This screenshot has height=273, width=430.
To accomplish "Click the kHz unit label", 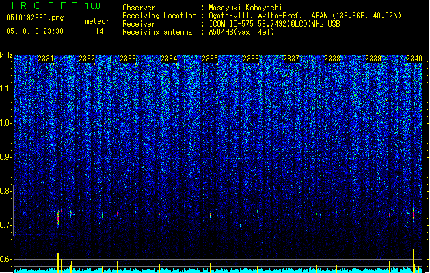I will coord(6,55).
